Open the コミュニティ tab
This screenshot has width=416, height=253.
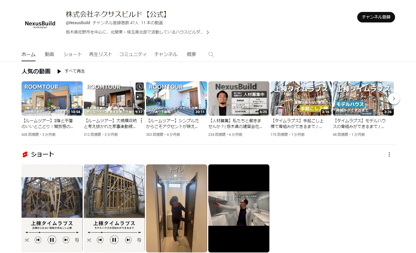click(133, 55)
